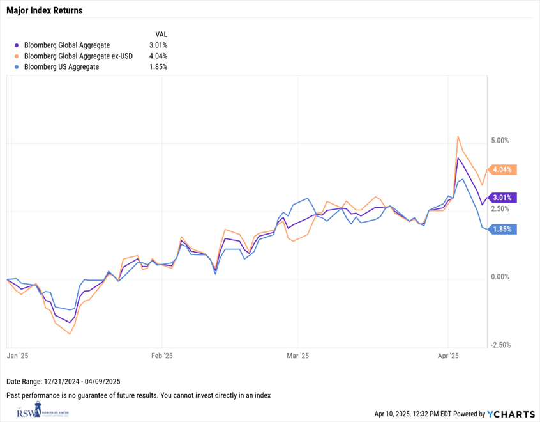Viewport: 540px width, 422px height.
Task: Click the Feb '25 axis label
Action: point(162,355)
